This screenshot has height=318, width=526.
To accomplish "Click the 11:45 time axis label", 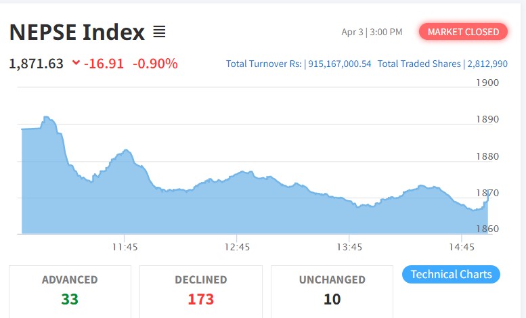I will pyautogui.click(x=125, y=247).
